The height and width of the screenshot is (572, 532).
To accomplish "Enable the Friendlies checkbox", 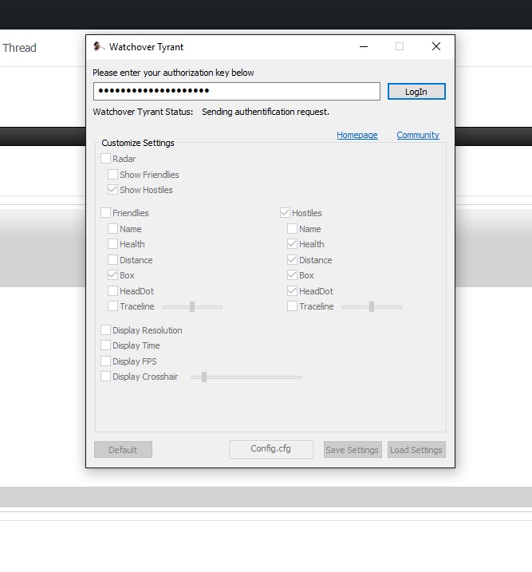I will pyautogui.click(x=106, y=213).
